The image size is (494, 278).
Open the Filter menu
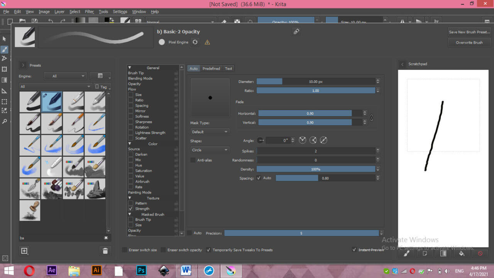click(89, 12)
